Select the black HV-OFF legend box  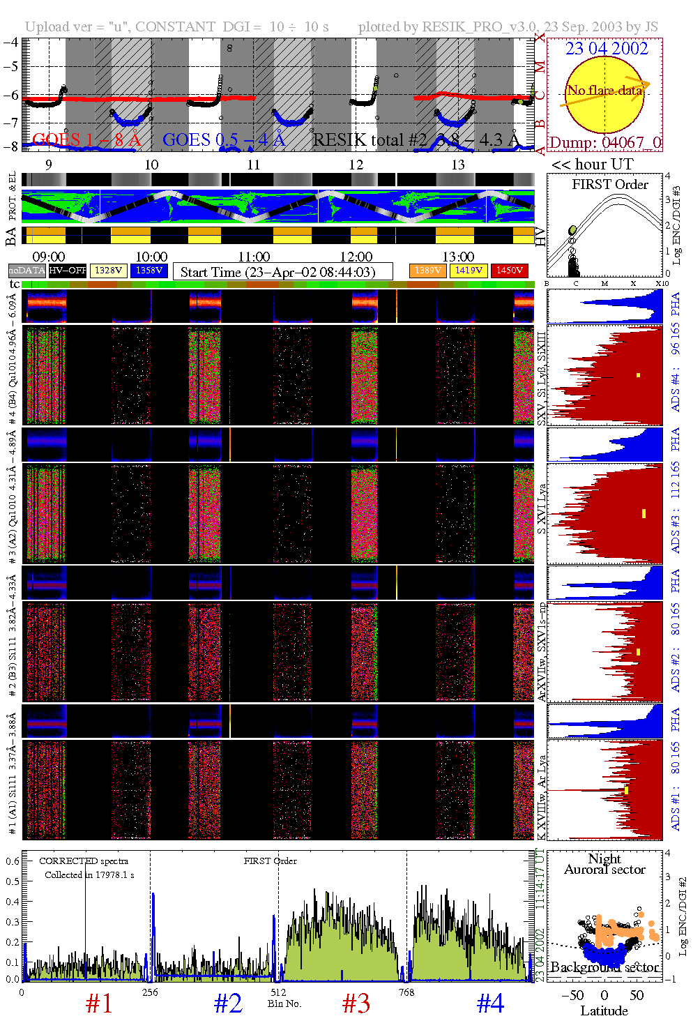tap(68, 271)
